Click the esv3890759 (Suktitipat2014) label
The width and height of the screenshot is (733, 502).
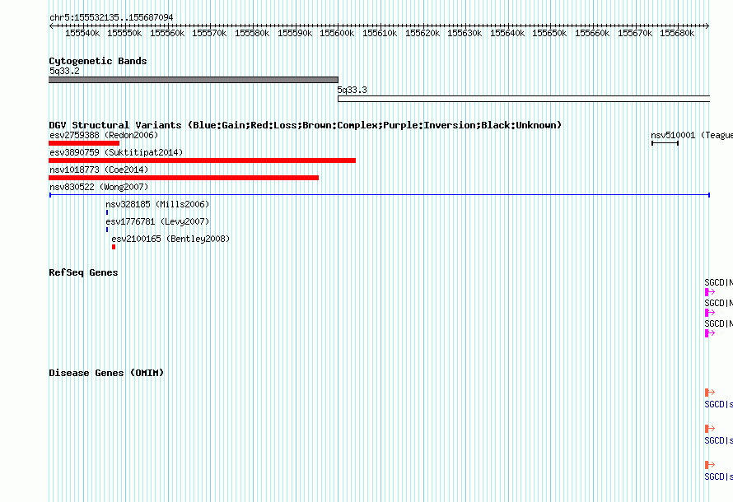pos(116,153)
